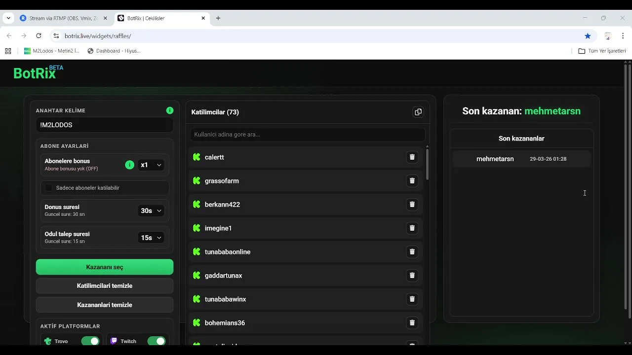Click Son kazanan mehmetarsn heading
Screen dimensions: 632x355
tap(521, 111)
